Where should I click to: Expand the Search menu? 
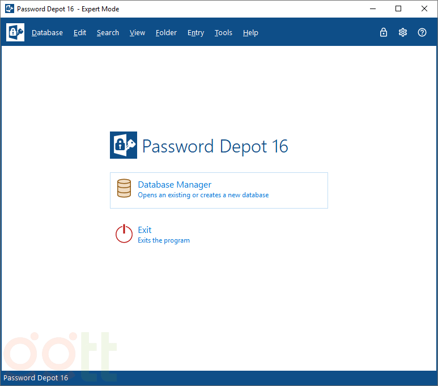(108, 33)
